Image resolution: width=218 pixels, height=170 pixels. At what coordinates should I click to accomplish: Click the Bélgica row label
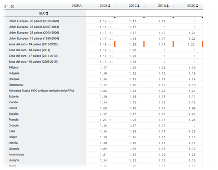click(x=14, y=68)
